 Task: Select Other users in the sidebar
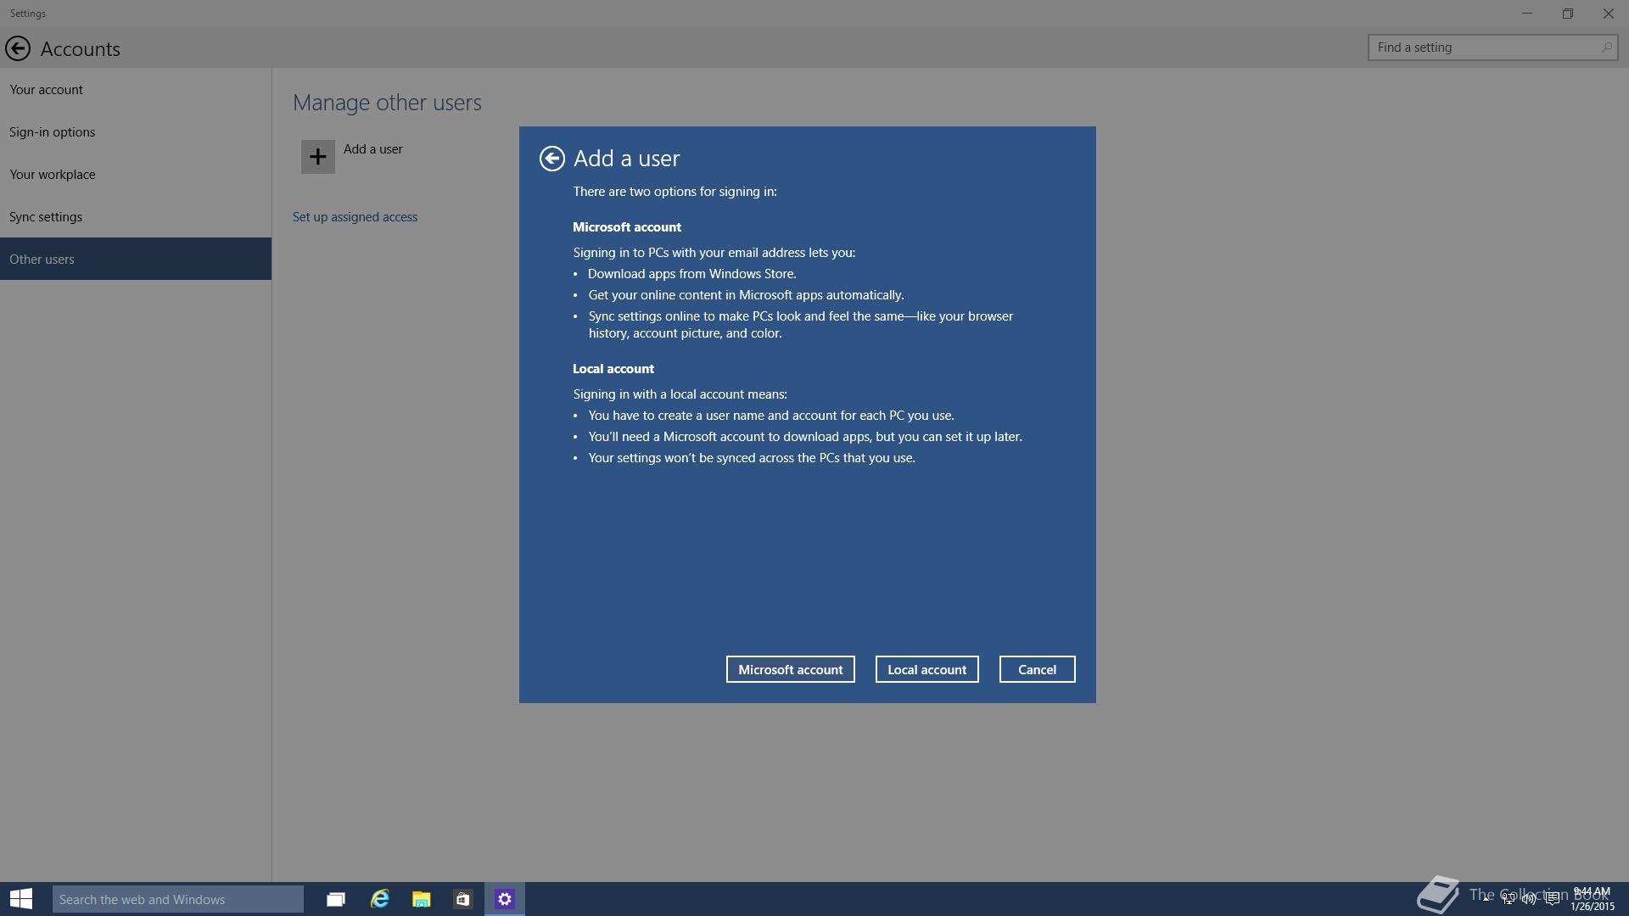tap(136, 259)
